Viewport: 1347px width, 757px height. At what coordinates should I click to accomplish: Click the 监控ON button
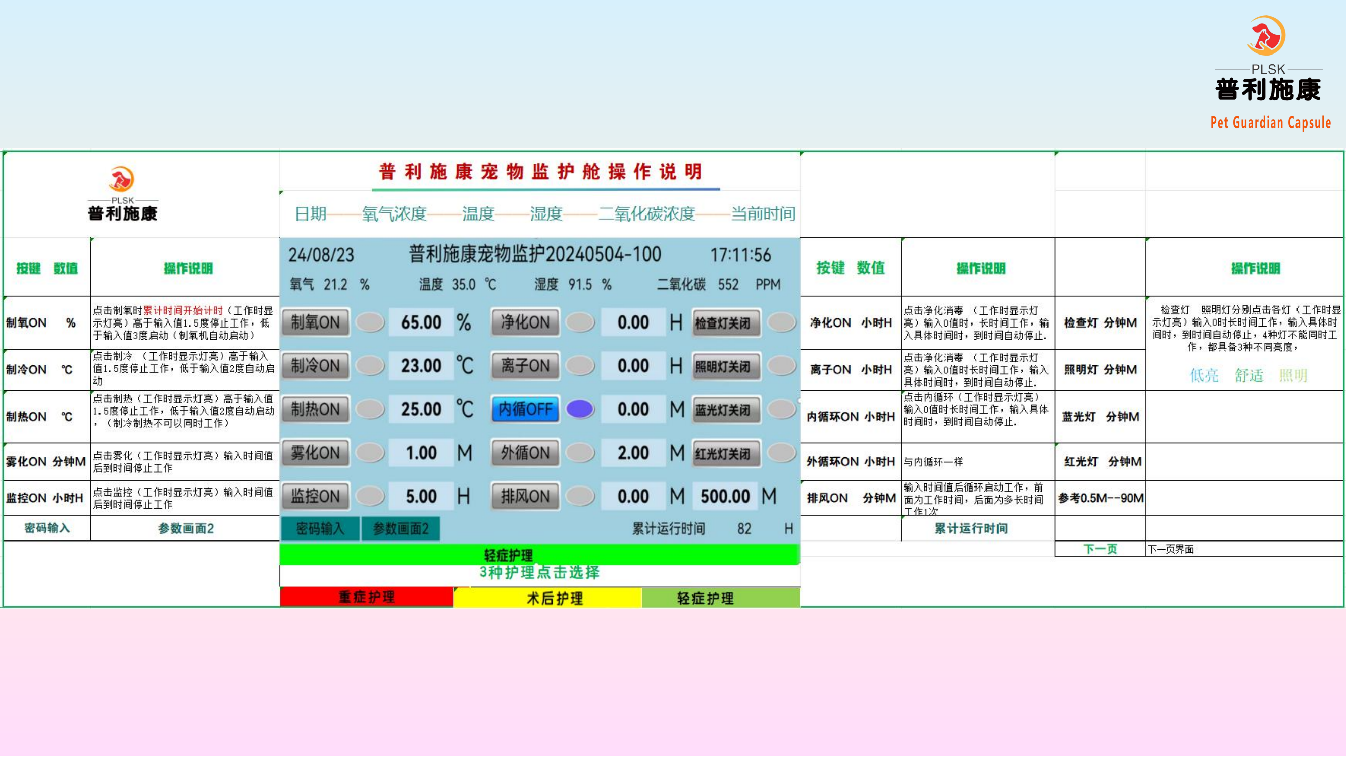click(x=315, y=496)
